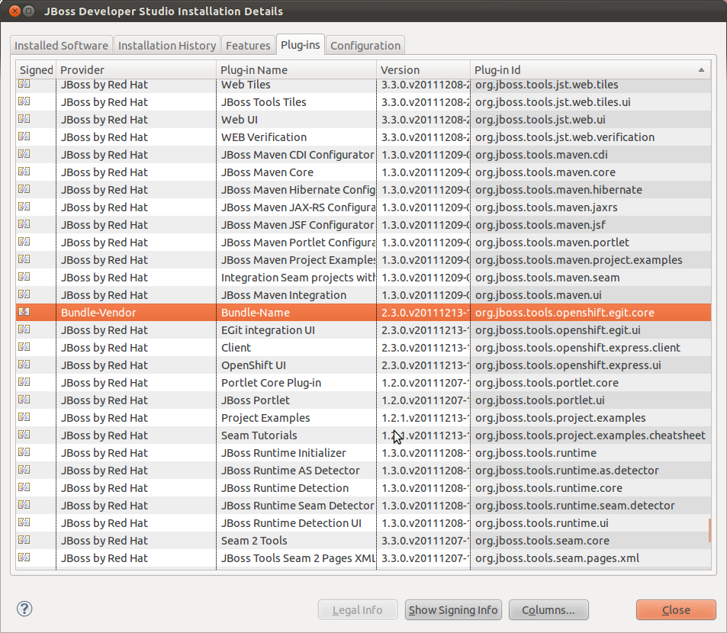Click signed icon in Project Examples row

[24, 417]
